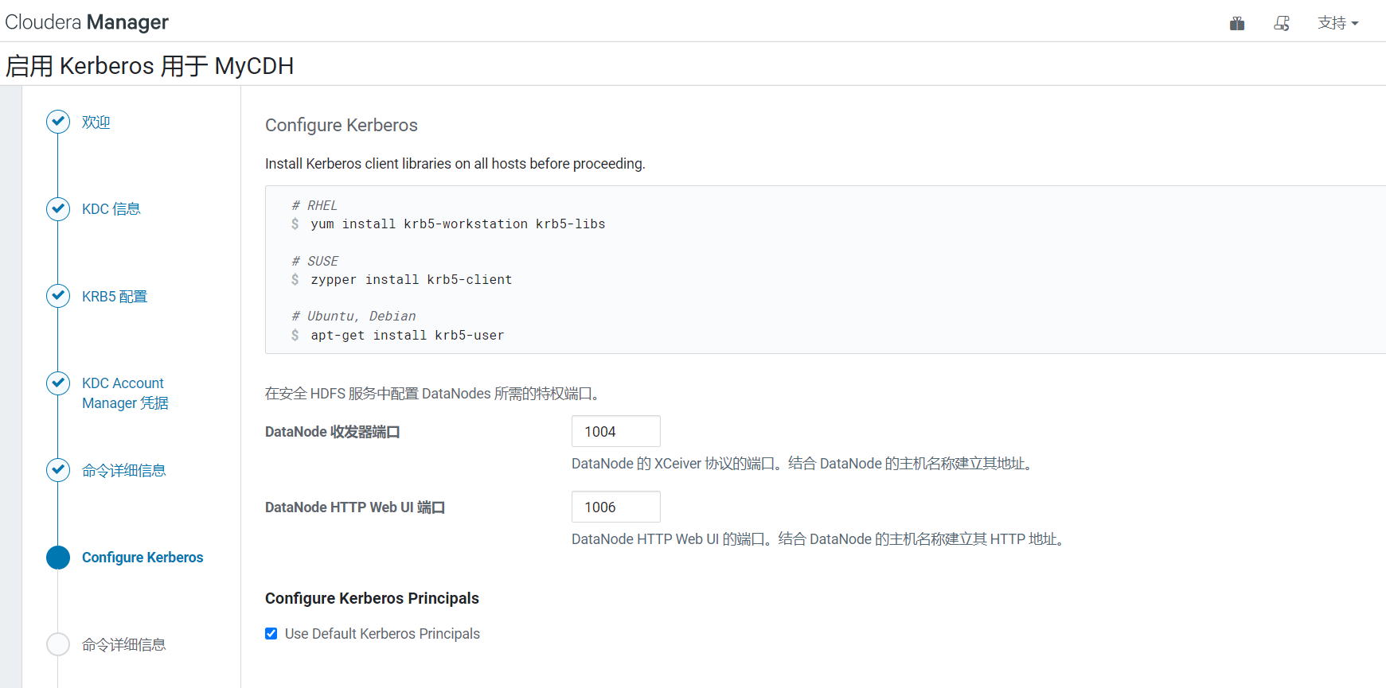Focus the DataNode HTTP Web UI 端口 field
1386x688 pixels.
point(615,507)
